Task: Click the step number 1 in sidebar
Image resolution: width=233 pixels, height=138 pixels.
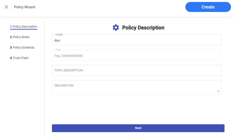Action: tap(11, 27)
